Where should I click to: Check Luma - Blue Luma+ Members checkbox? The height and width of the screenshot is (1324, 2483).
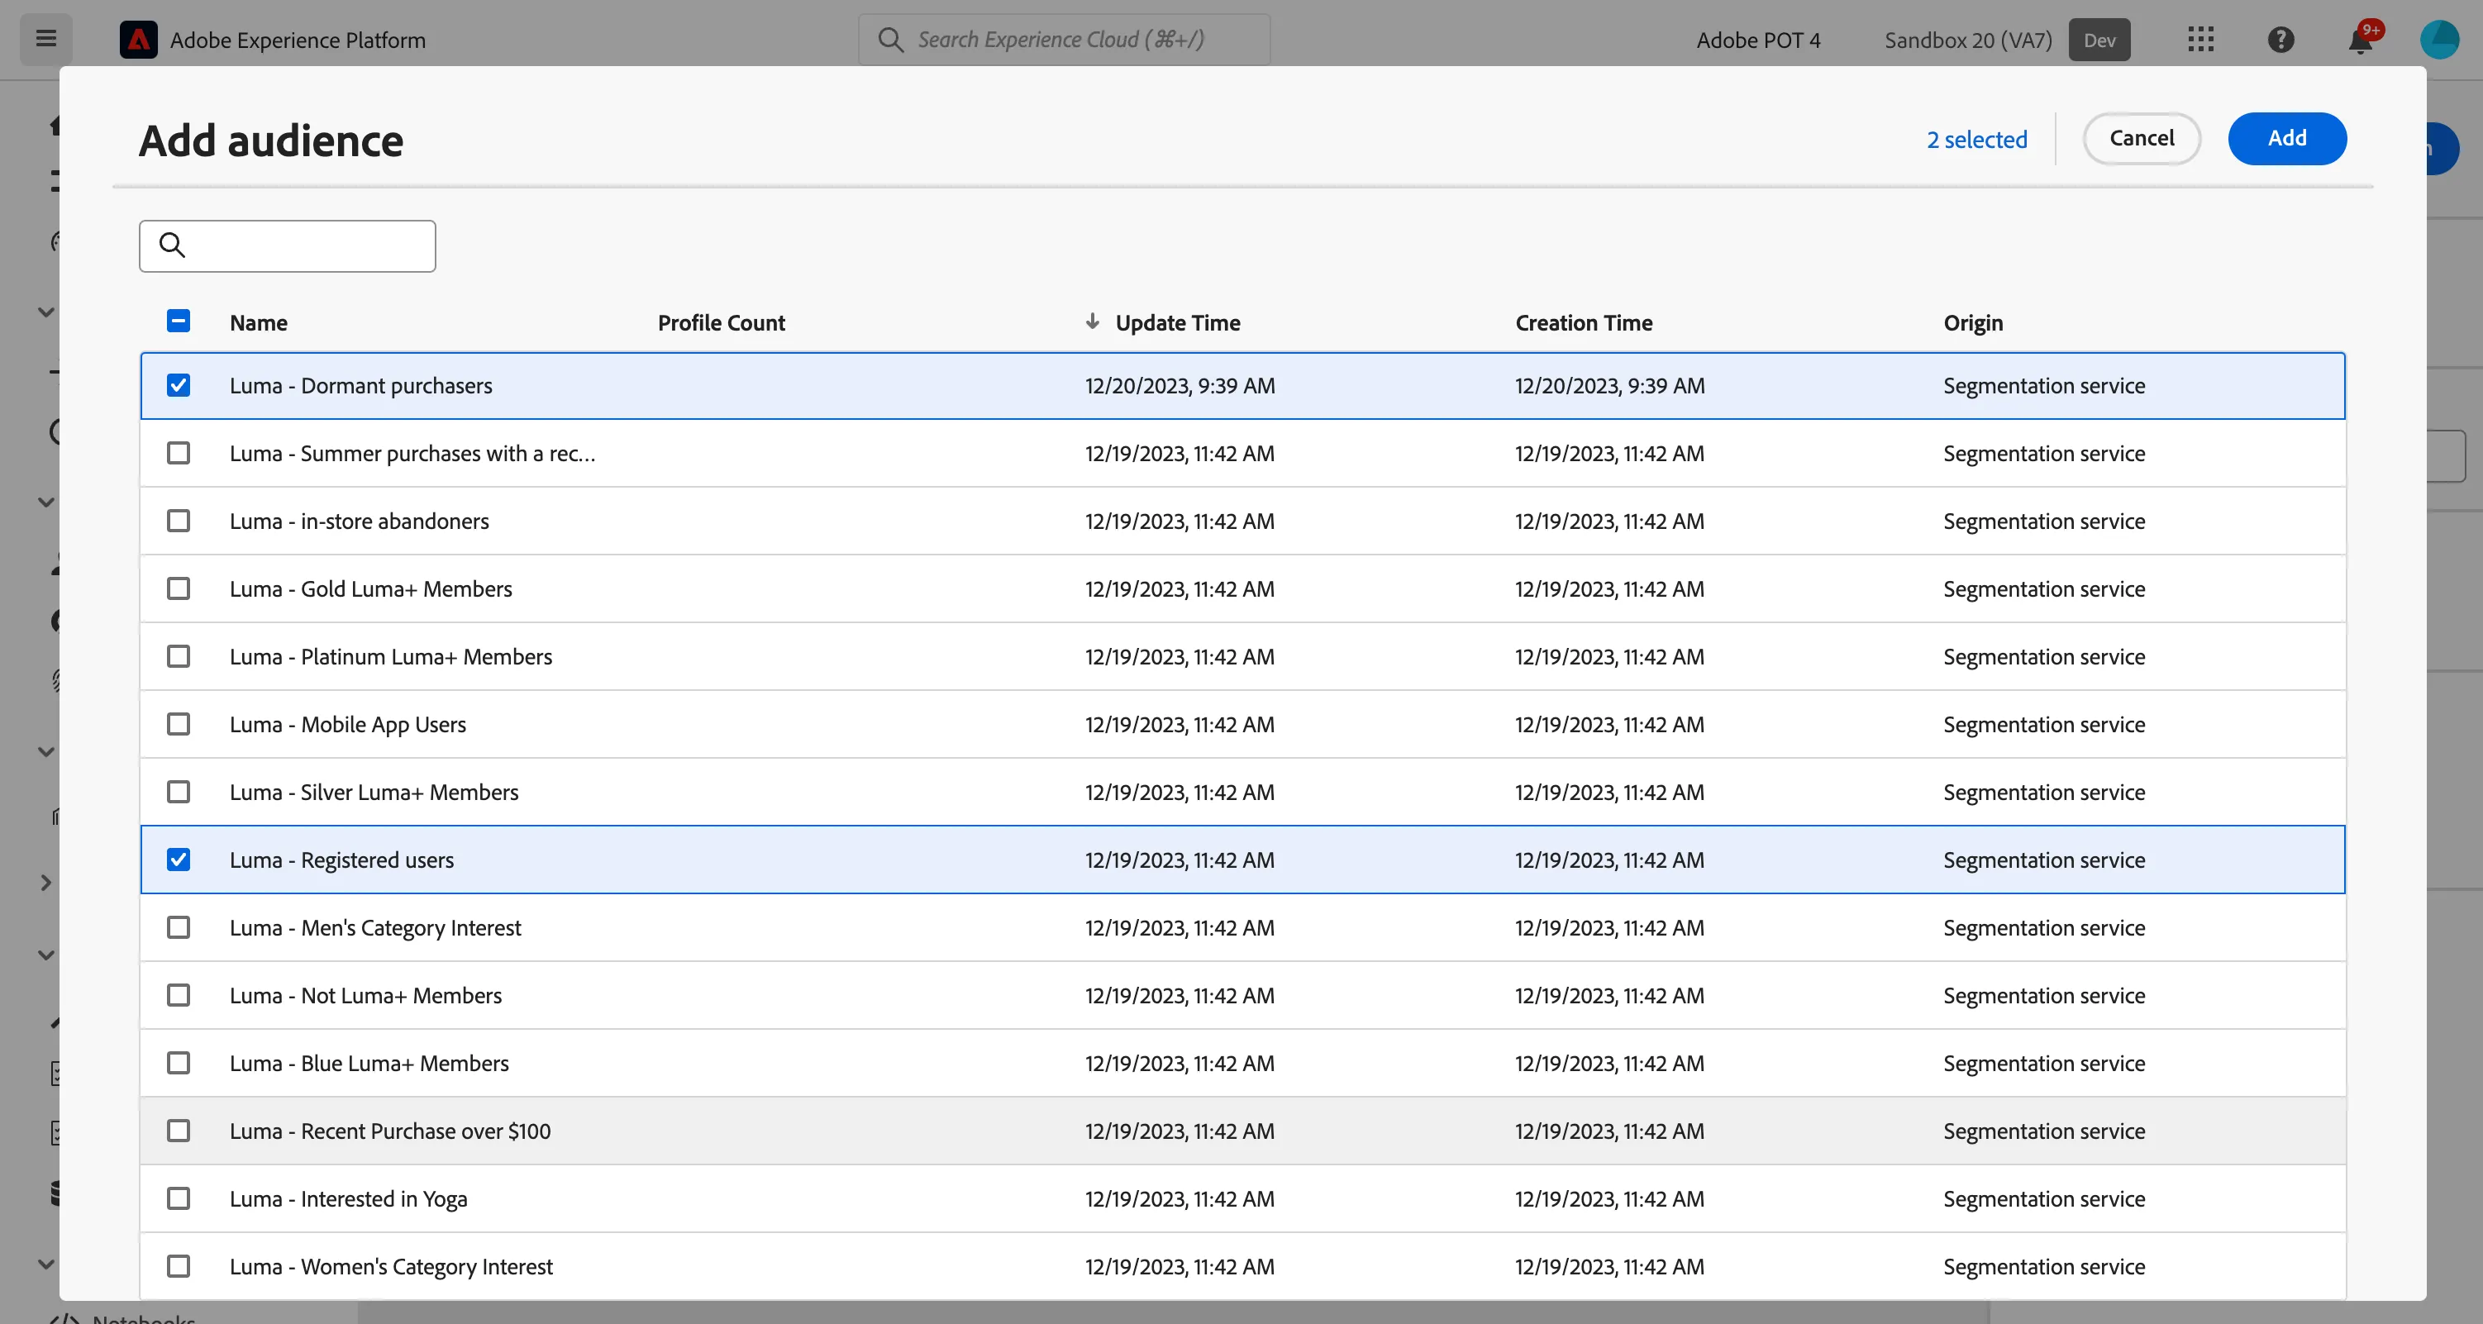[179, 1063]
